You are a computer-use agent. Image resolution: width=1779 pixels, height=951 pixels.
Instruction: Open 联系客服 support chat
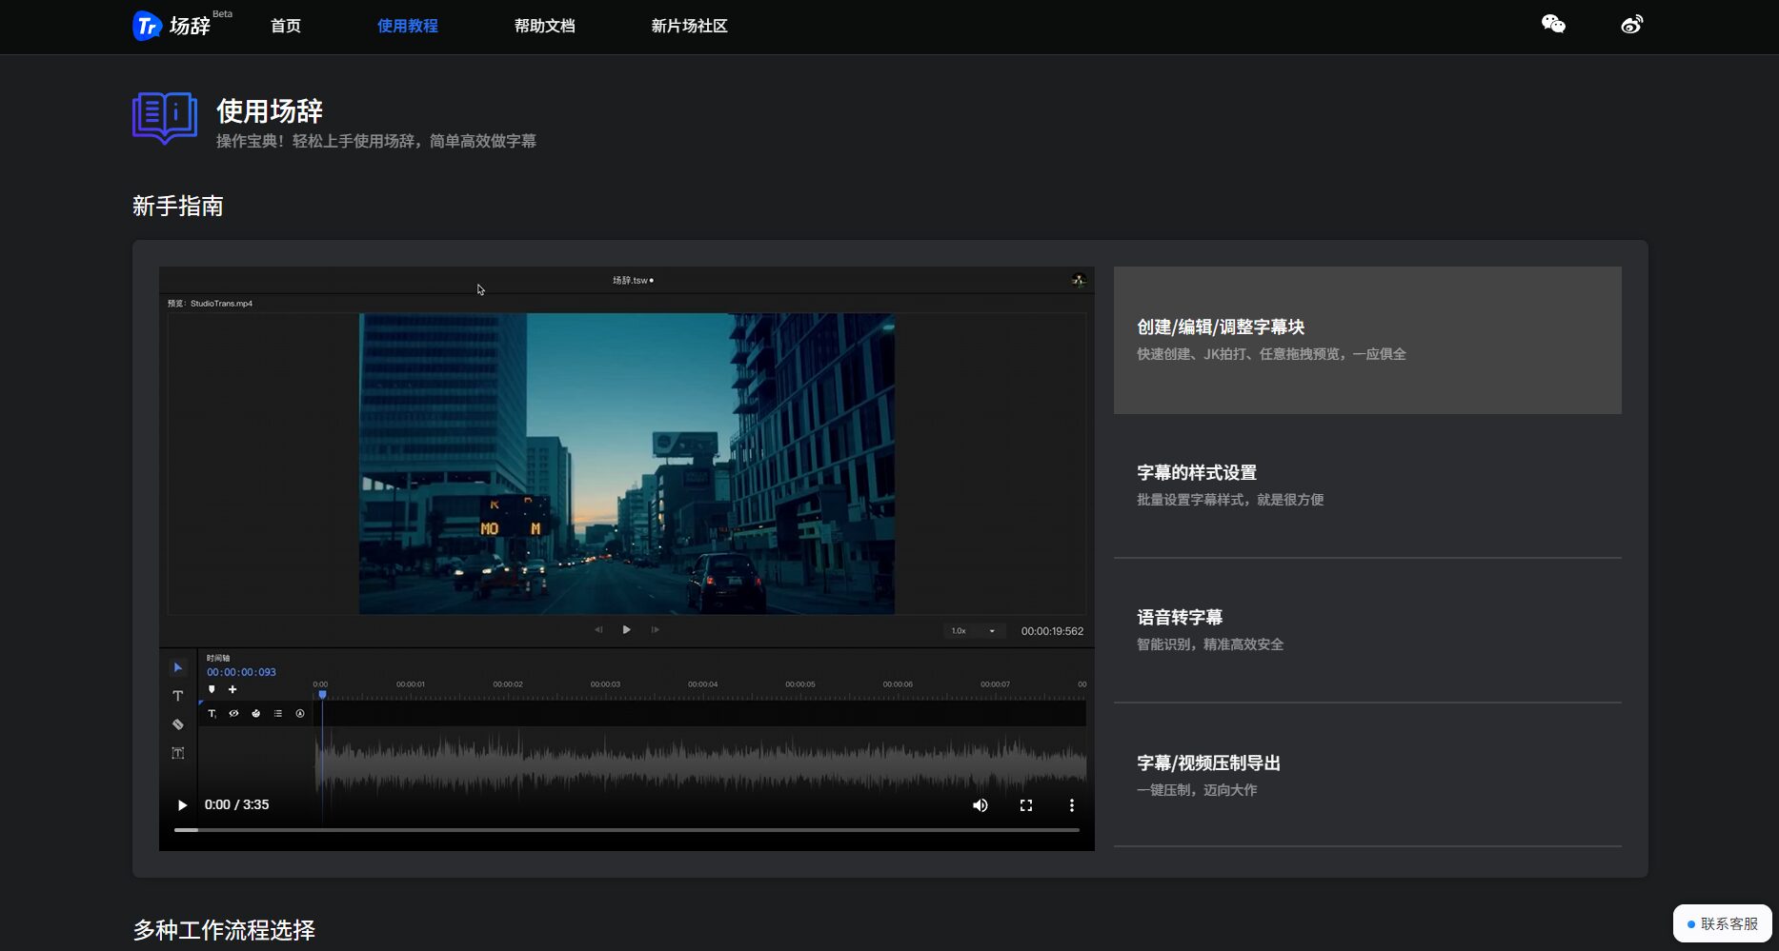1723,923
